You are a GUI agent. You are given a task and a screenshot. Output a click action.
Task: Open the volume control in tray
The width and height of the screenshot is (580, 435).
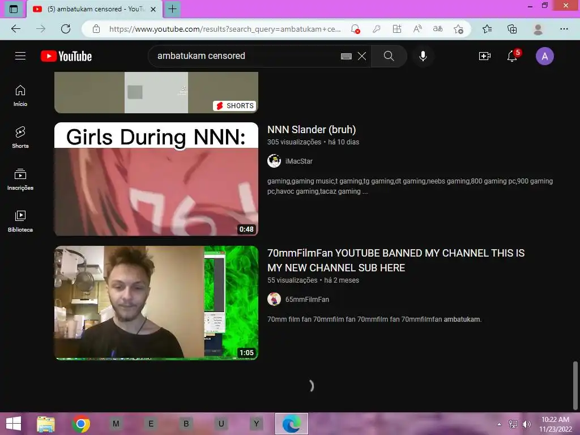(526, 424)
